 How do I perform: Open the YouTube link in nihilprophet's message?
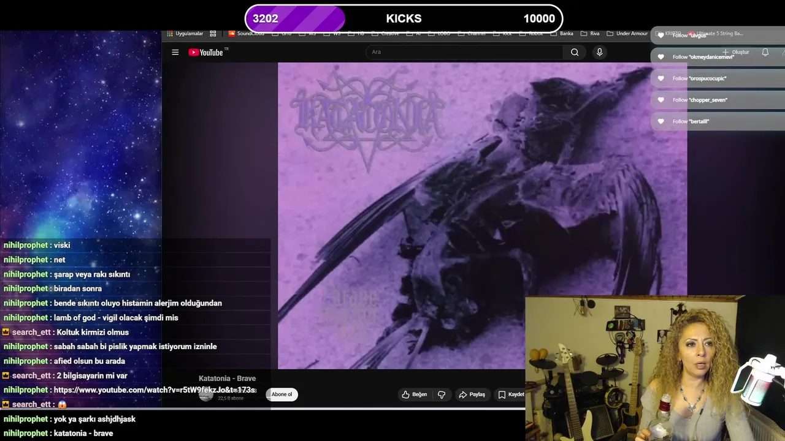pos(155,390)
